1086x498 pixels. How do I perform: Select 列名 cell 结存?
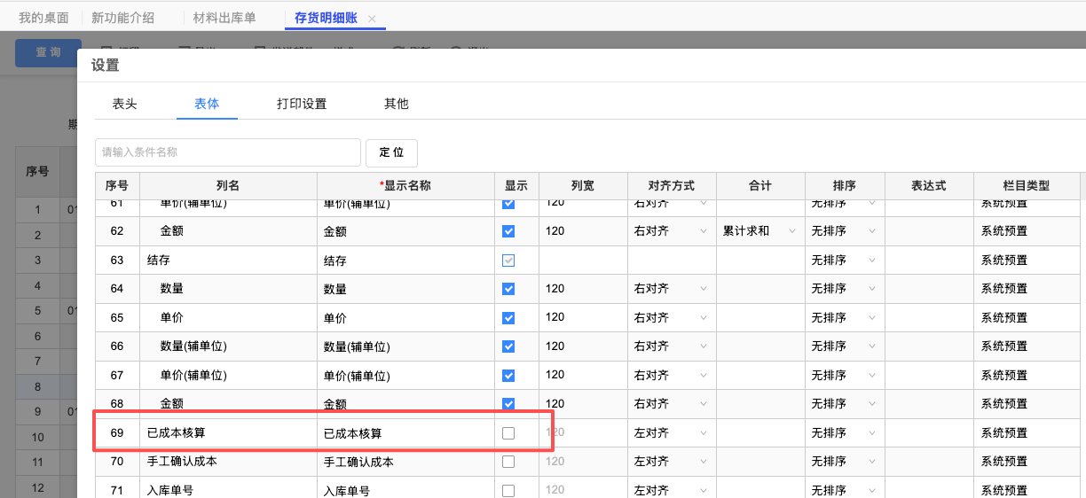(228, 261)
